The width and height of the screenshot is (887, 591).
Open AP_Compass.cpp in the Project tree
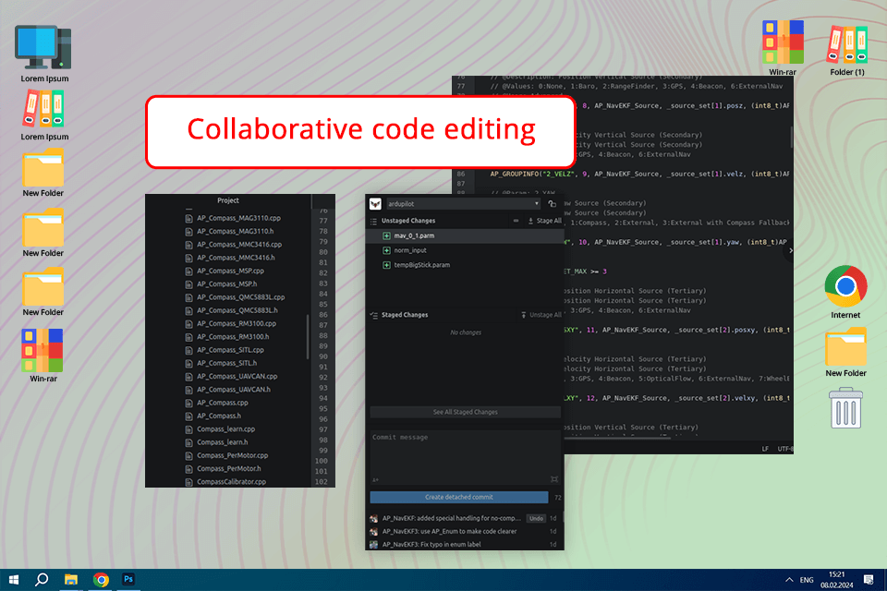pos(223,403)
